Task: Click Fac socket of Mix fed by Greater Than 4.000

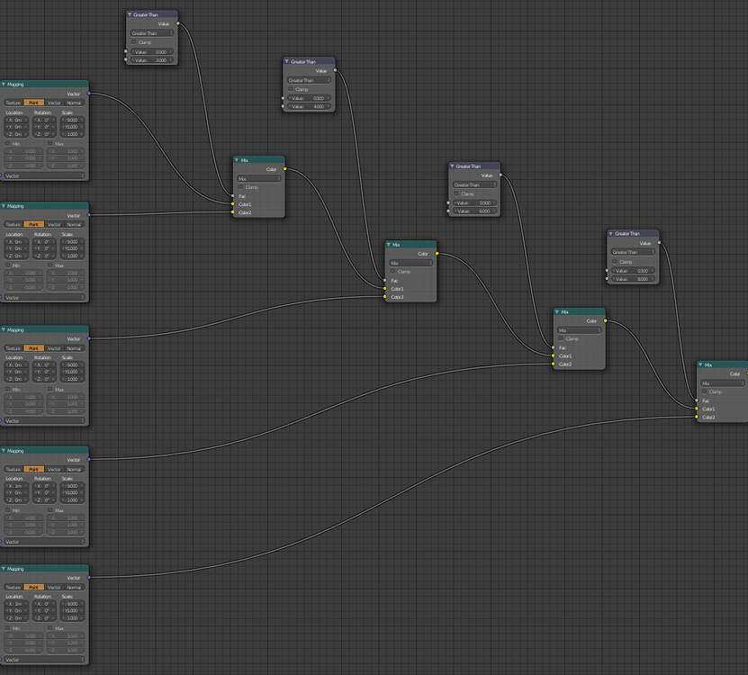Action: pos(385,280)
